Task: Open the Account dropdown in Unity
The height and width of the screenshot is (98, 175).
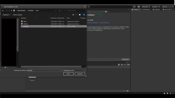Action: [146, 7]
